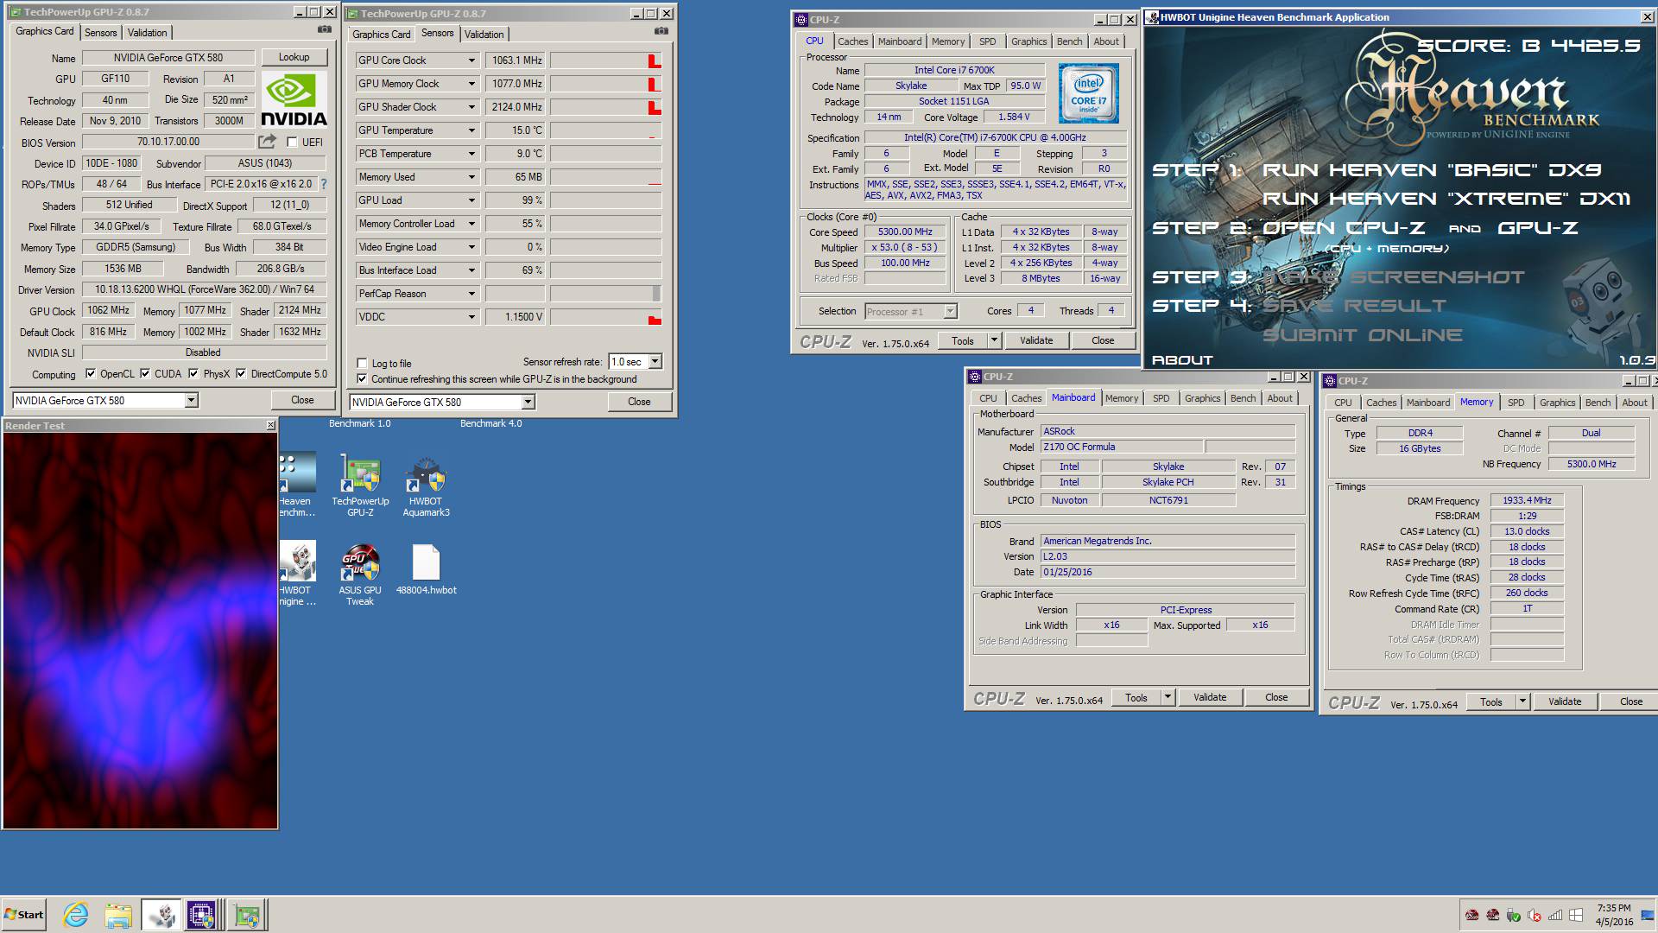This screenshot has height=933, width=1658.
Task: Open the TechPowerUp GPU-Z desktop shortcut
Action: [360, 485]
